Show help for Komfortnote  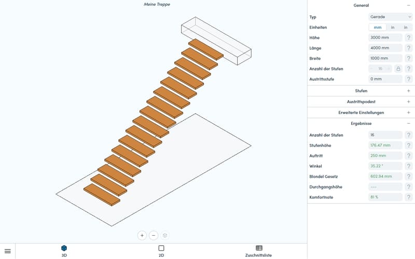tap(409, 197)
